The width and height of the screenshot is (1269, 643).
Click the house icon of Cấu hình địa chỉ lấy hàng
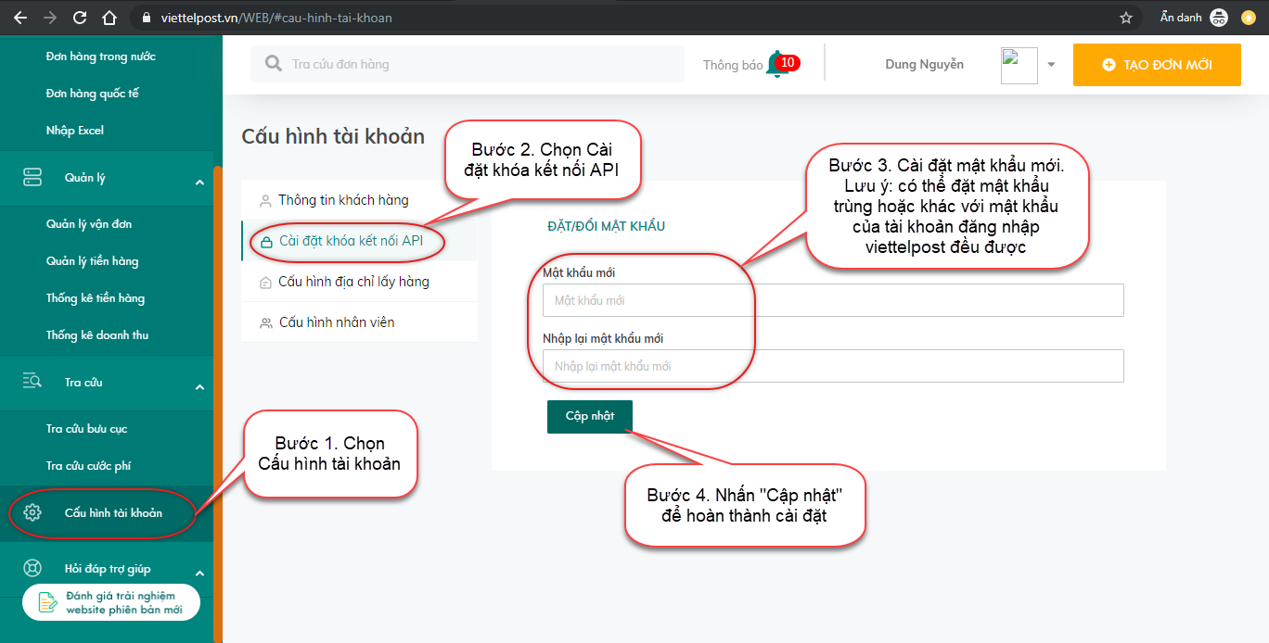(x=265, y=283)
